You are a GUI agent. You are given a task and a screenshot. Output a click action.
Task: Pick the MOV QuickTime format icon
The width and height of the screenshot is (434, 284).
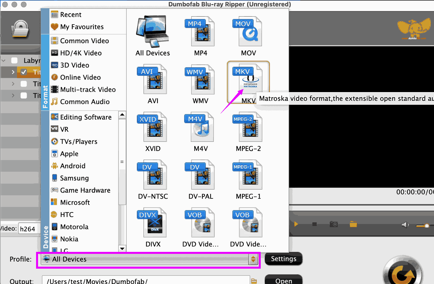point(248,32)
